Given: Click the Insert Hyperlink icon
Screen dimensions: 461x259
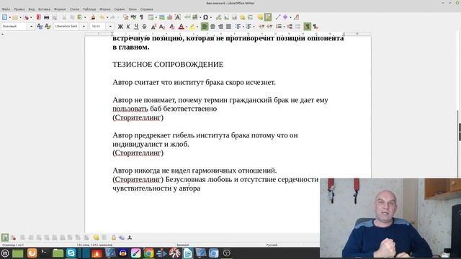Looking at the screenshot, I should (x=219, y=17).
